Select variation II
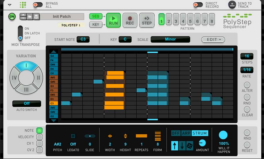Screen dimensions: 264x159 click(38, 78)
